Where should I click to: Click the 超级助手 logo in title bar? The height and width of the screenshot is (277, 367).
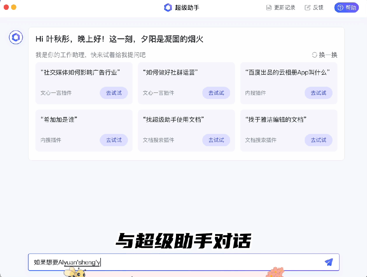tap(168, 7)
